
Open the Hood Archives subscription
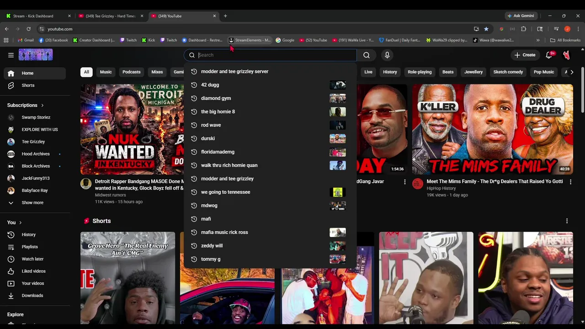click(x=35, y=154)
